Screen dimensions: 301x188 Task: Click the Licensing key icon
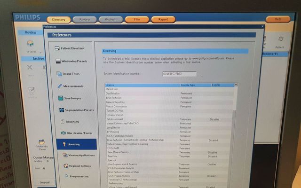pyautogui.click(x=64, y=144)
